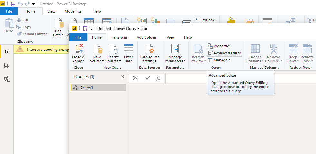Click the fx function icon
The image size is (316, 154).
(158, 78)
